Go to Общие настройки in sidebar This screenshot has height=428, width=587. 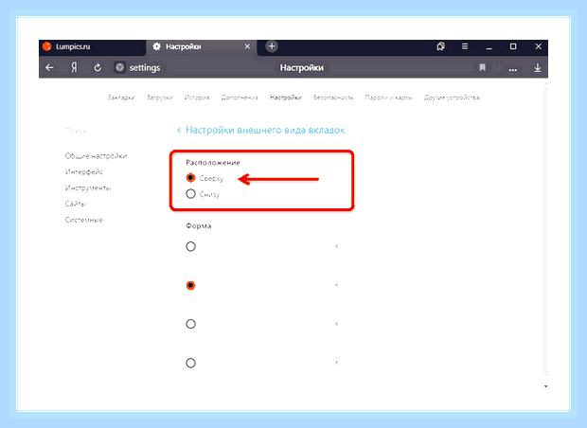(96, 156)
